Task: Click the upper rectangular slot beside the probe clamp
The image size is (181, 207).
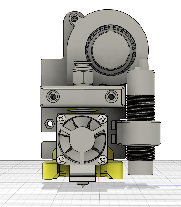Action: pos(113,125)
